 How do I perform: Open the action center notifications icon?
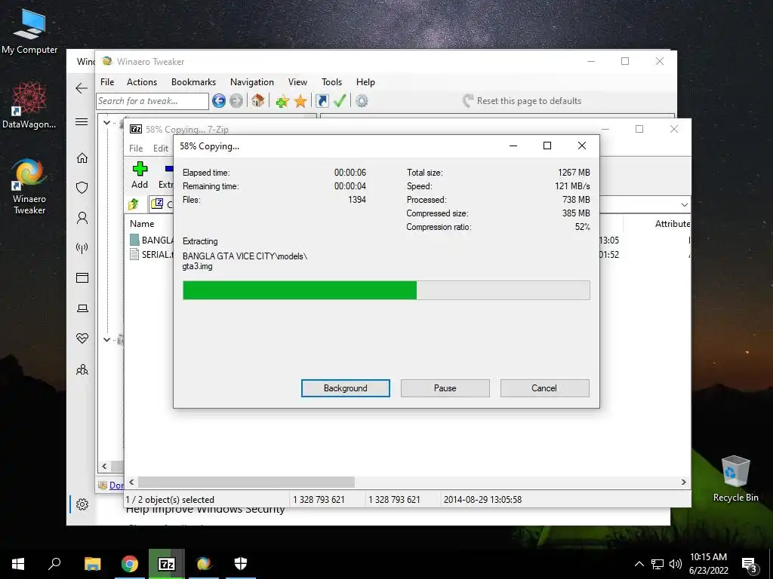click(x=750, y=564)
